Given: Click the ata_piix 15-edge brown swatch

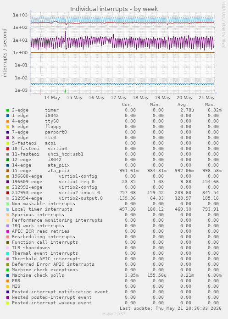Looking at the screenshot, I should coord(8,171).
